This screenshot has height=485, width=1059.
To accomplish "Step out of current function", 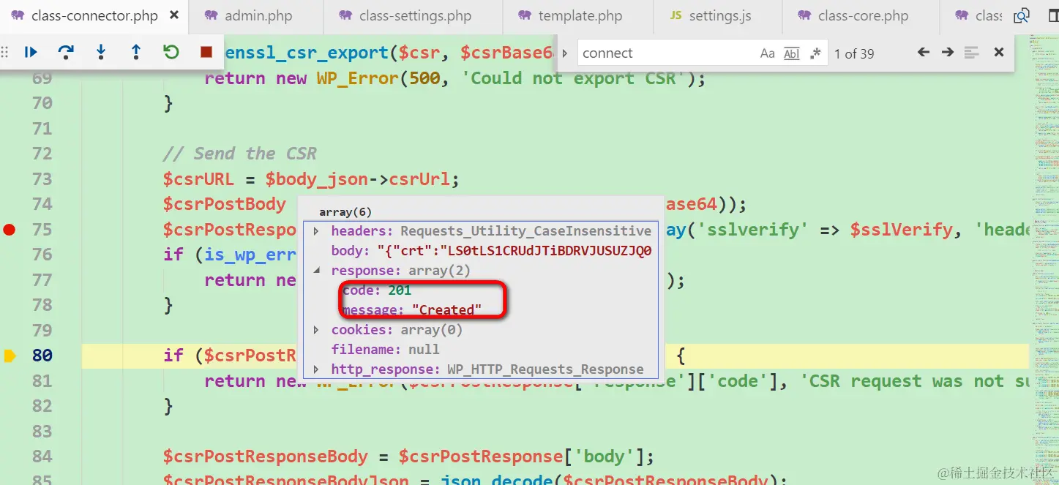I will click(136, 52).
